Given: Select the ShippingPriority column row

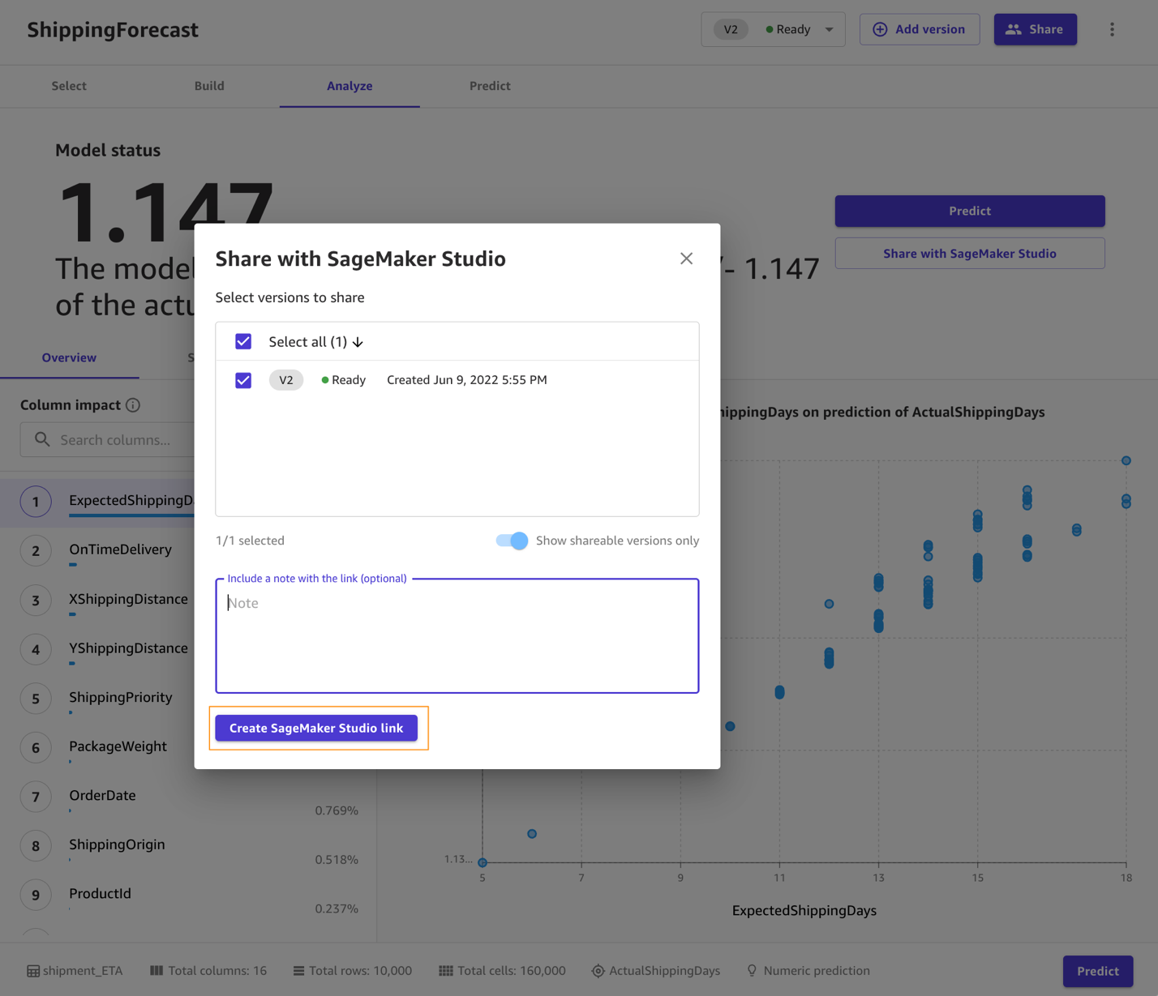Looking at the screenshot, I should 97,699.
